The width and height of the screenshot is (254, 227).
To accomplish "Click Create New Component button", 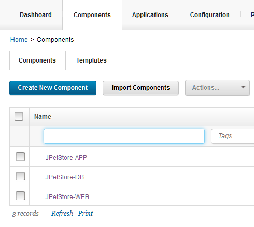I will click(53, 88).
